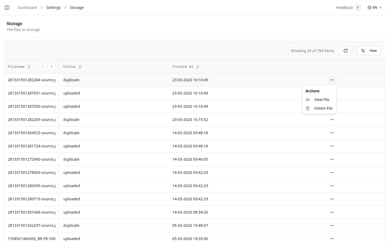Image resolution: width=389 pixels, height=243 pixels.
Task: Click the Storage breadcrumb item
Action: (x=77, y=8)
